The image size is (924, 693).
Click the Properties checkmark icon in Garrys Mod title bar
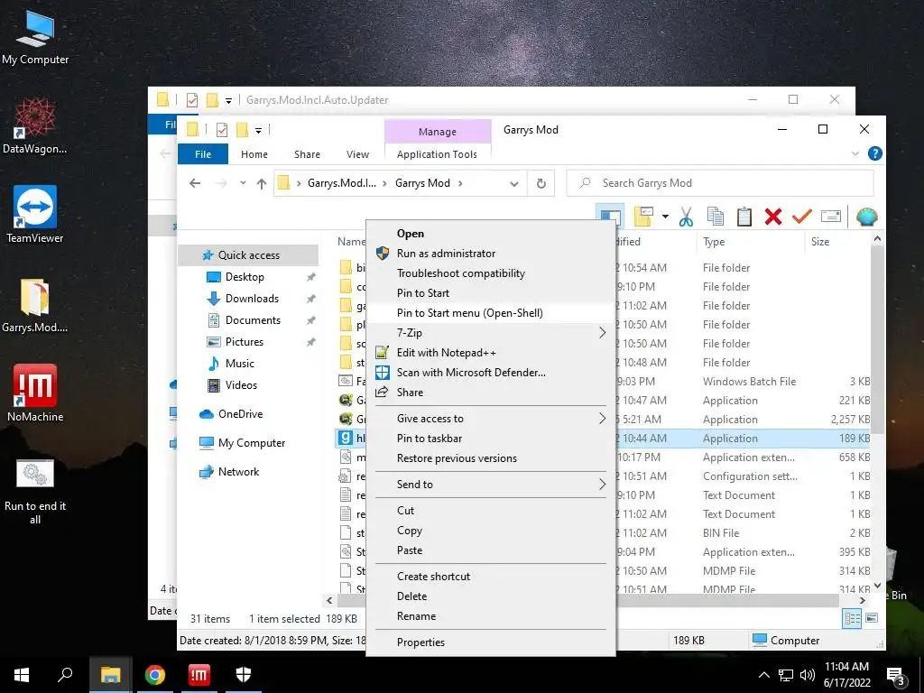(222, 130)
